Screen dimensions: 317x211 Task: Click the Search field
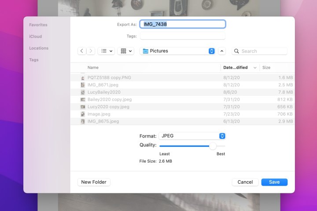click(260, 51)
